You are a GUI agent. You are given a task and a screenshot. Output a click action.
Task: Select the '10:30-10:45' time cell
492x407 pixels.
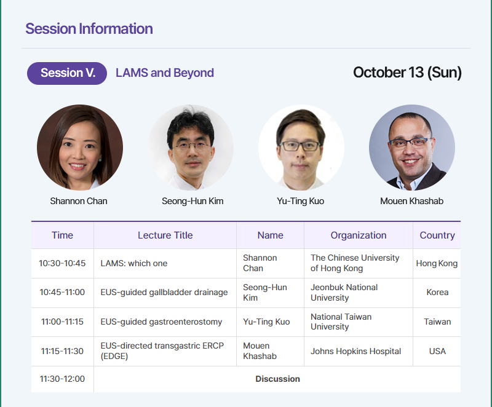tap(62, 263)
